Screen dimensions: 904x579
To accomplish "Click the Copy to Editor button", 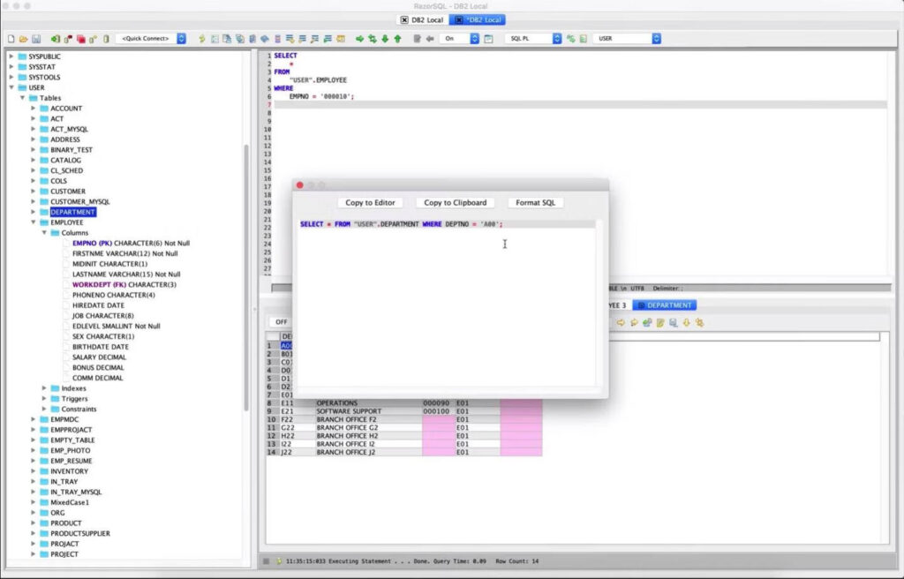I will (370, 202).
